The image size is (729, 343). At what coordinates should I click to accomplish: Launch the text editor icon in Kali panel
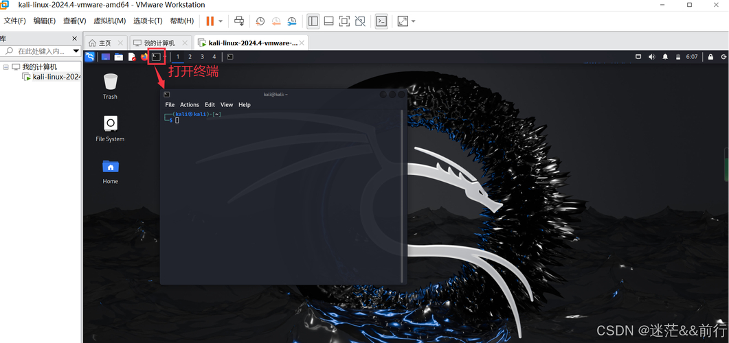click(132, 57)
